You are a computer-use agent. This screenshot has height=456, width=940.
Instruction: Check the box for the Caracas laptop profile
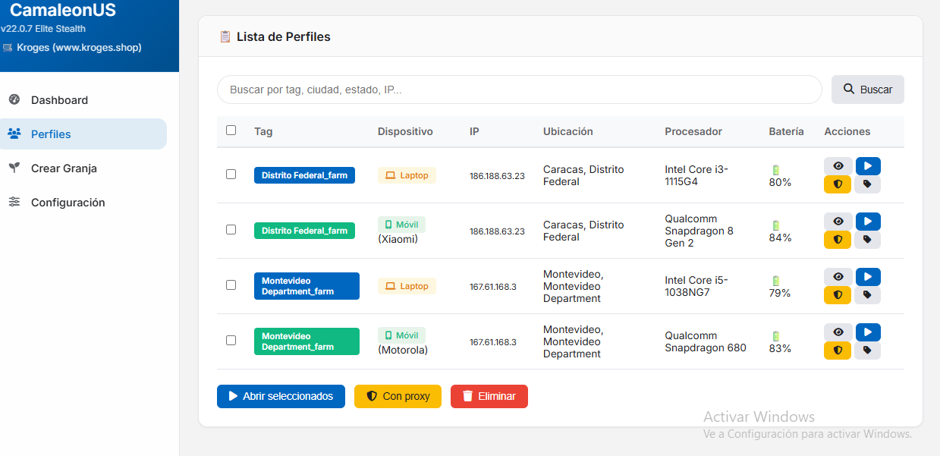tap(231, 175)
